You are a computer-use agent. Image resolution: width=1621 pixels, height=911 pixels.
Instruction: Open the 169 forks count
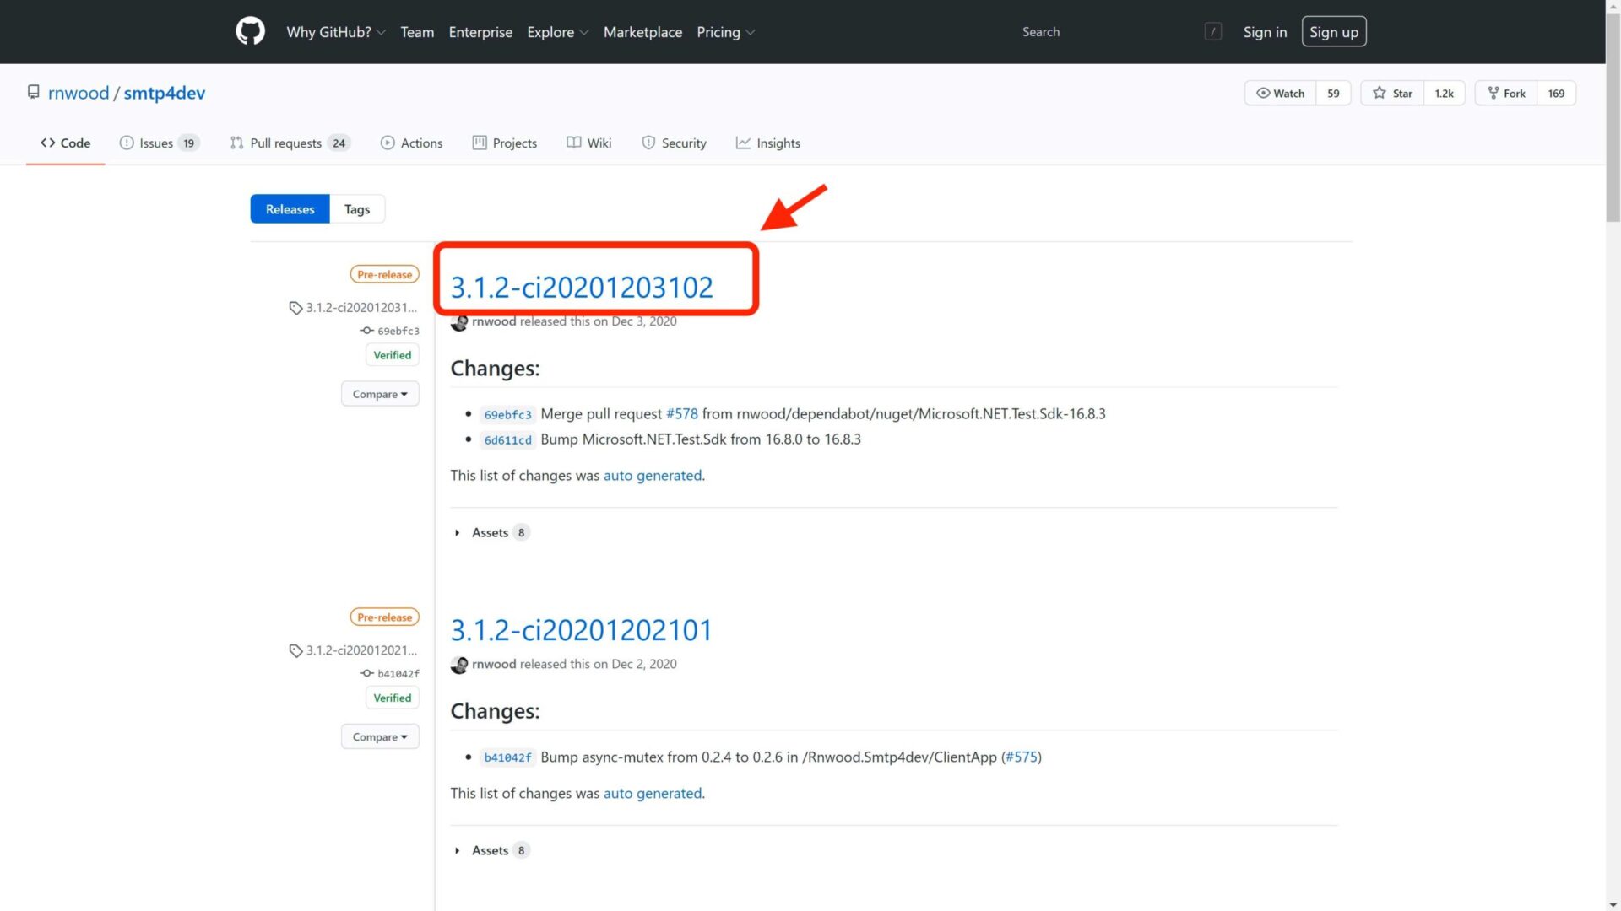tap(1557, 93)
